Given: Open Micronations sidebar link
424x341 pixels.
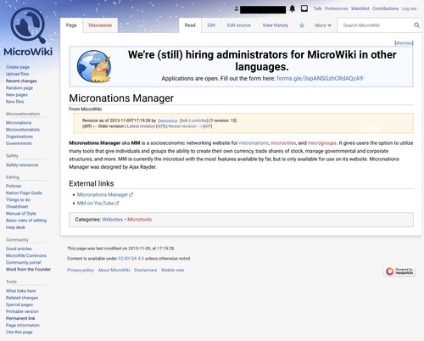Looking at the screenshot, I should [x=19, y=123].
